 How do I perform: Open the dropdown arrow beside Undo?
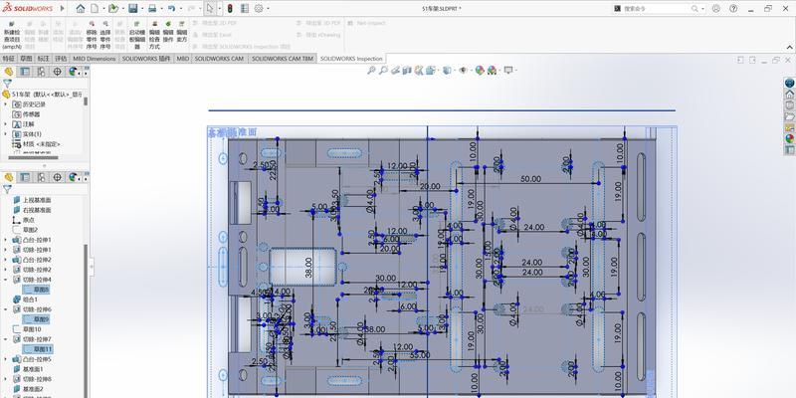(x=181, y=9)
